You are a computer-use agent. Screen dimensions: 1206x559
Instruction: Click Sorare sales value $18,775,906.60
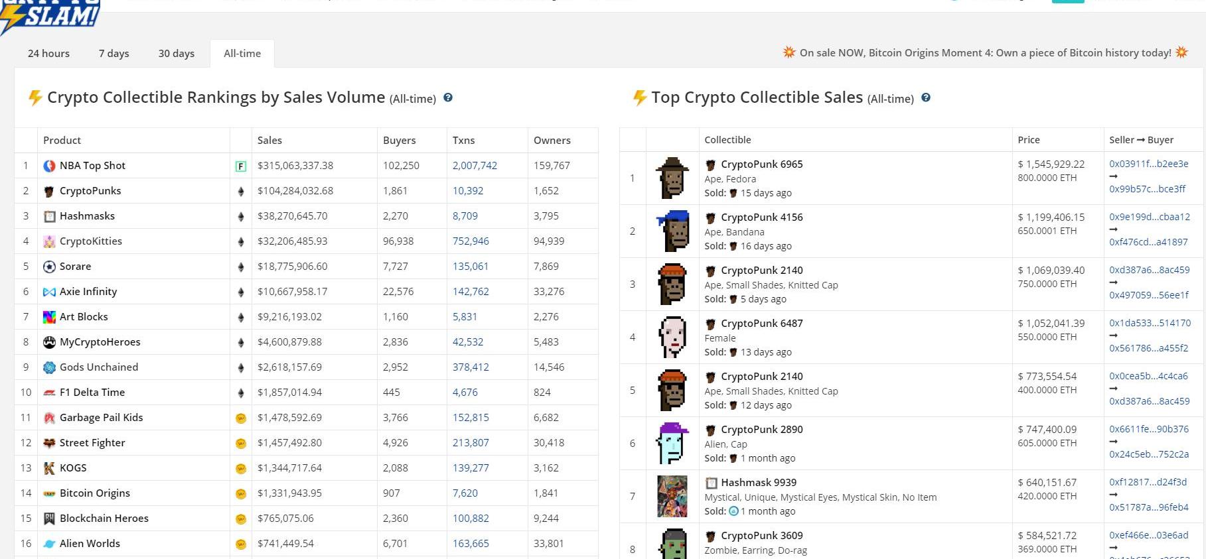293,267
